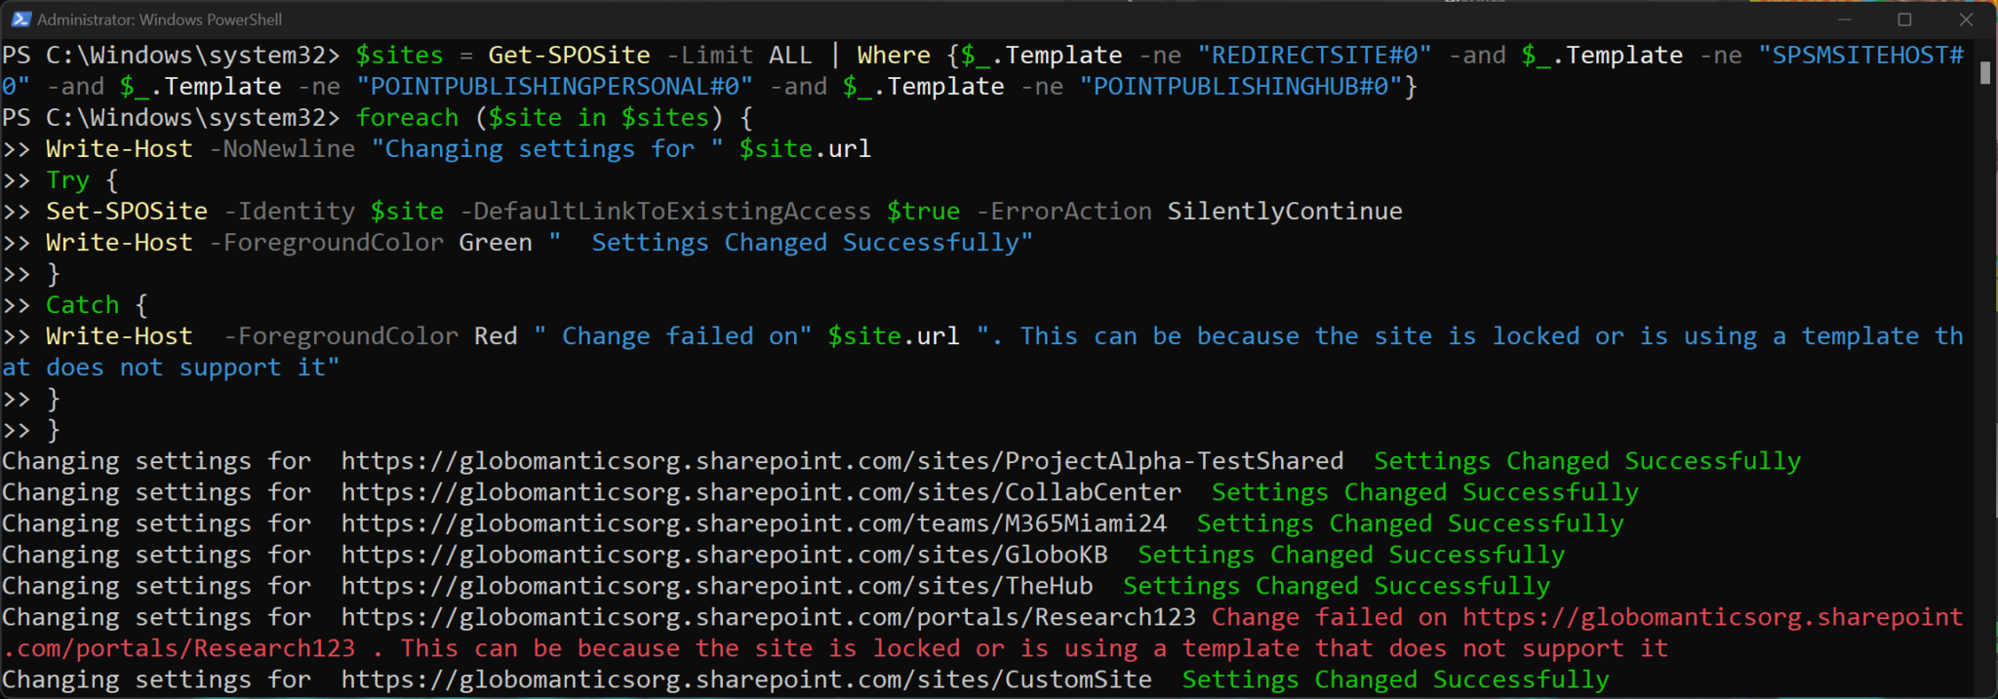Click the Catch keyword line
Screen dimensions: 1998x699
click(97, 305)
